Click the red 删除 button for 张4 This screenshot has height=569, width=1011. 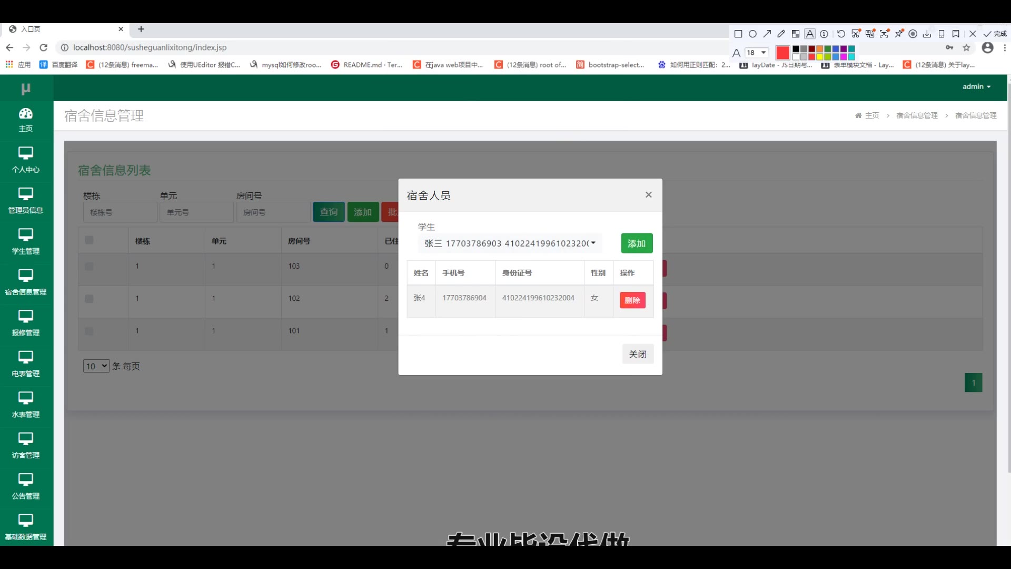[x=632, y=300]
